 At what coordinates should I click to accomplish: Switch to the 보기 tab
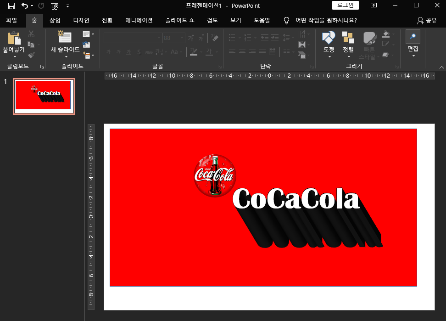(x=235, y=20)
